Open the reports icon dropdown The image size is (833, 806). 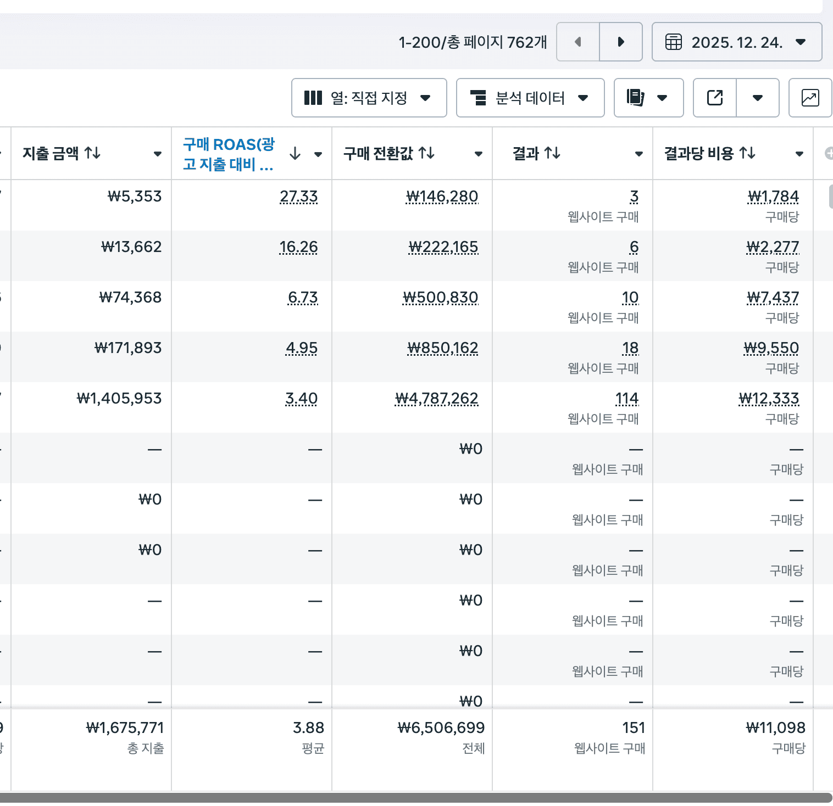tap(648, 98)
